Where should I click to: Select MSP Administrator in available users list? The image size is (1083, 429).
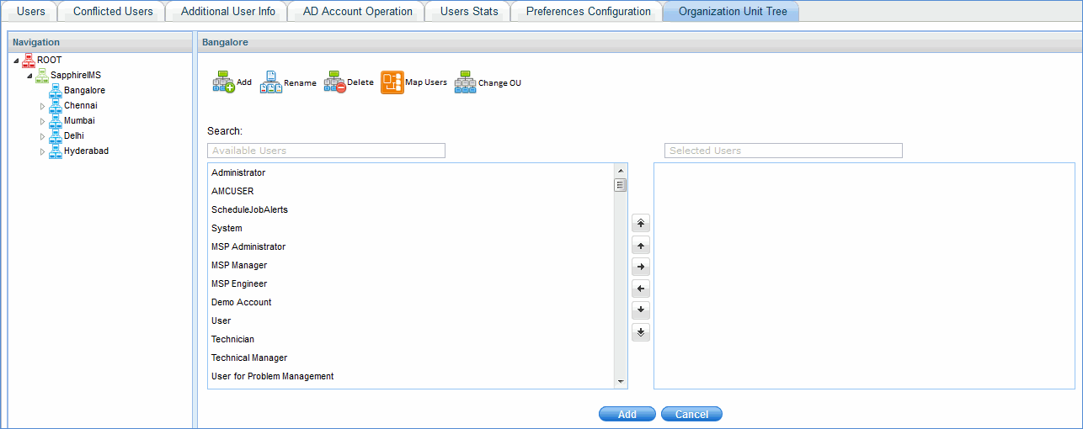click(248, 246)
